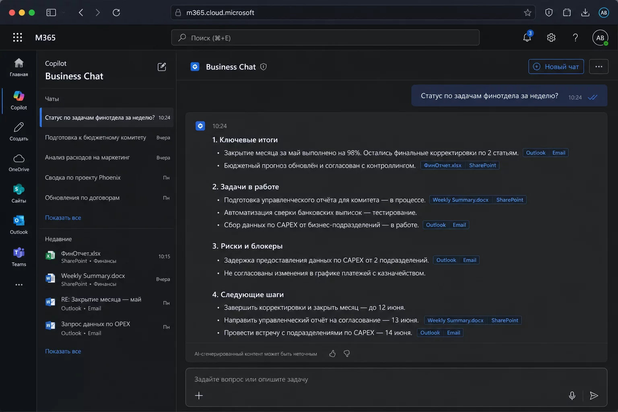Open the more options ellipsis button
Viewport: 618px width, 412px height.
click(599, 67)
